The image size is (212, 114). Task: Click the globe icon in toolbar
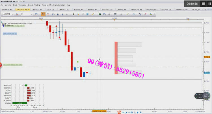[87, 14]
